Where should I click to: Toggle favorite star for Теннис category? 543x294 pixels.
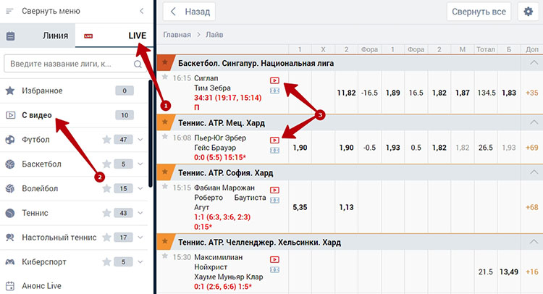(x=106, y=213)
